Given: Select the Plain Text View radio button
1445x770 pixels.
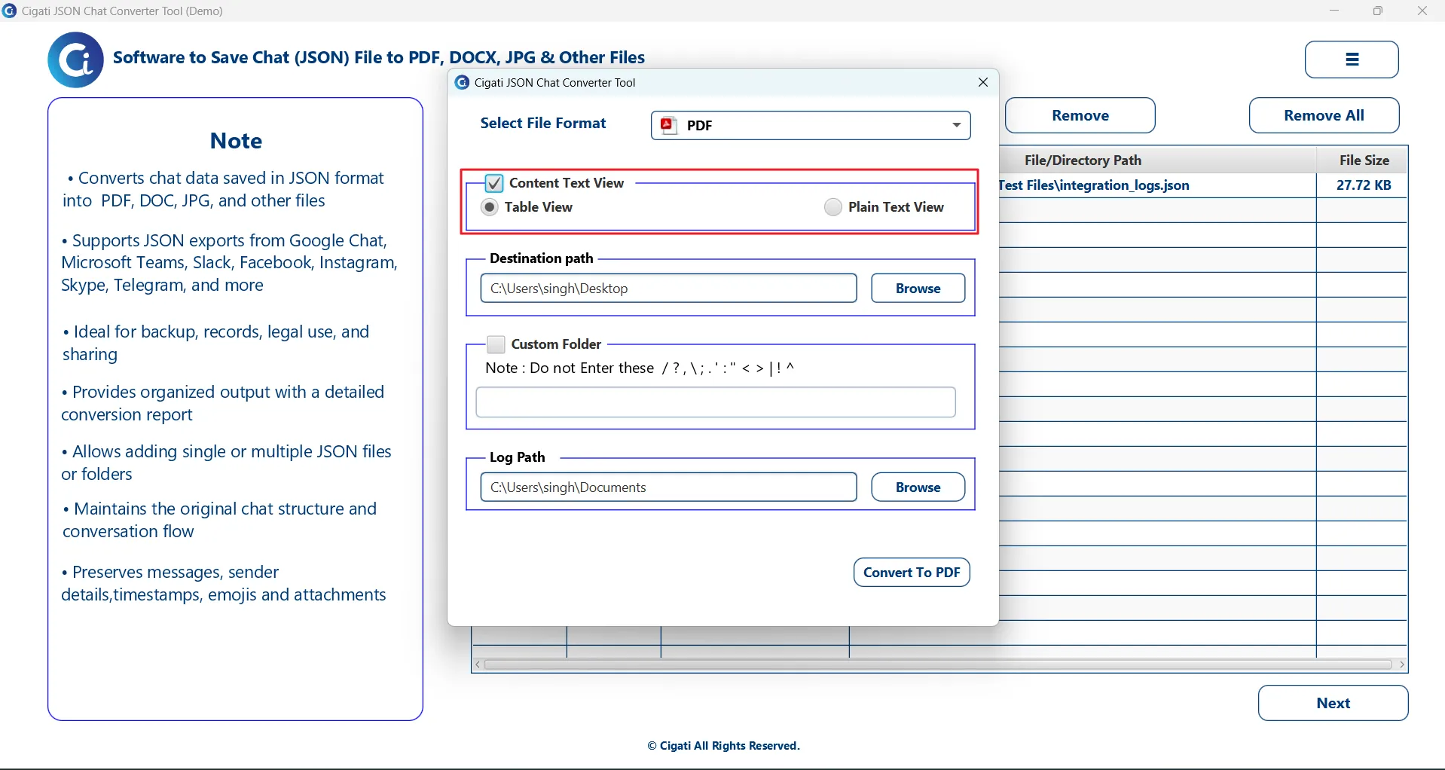Looking at the screenshot, I should coord(832,207).
